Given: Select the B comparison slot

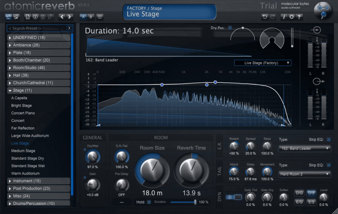Looking at the screenshot, I should click(x=91, y=17).
